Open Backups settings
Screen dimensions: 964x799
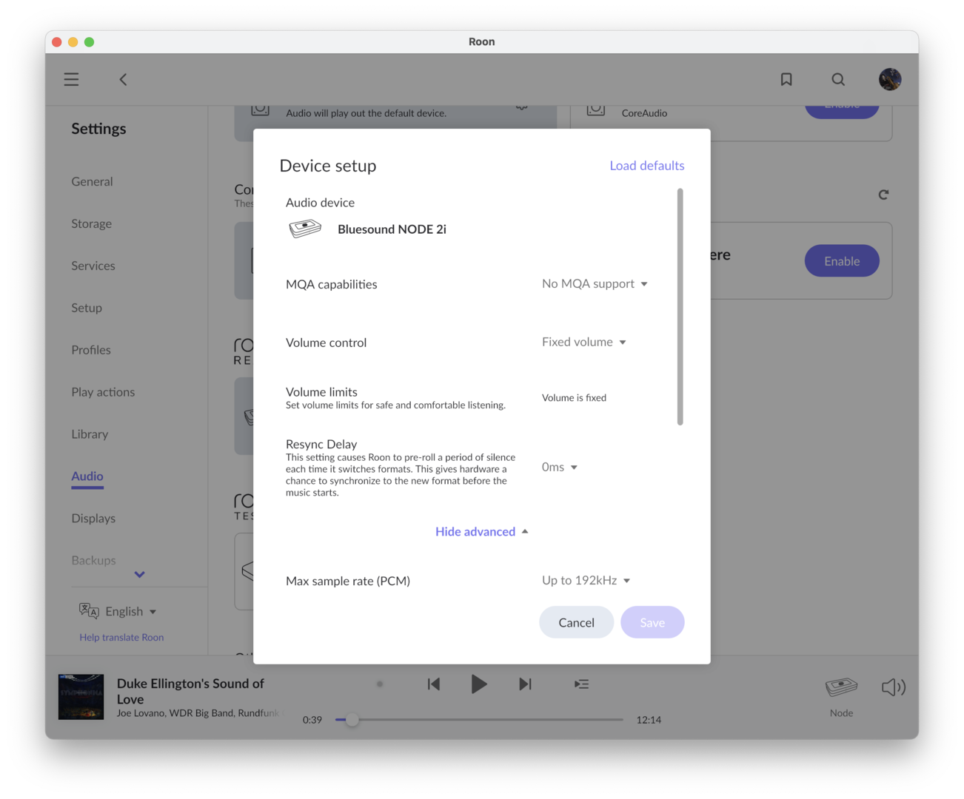click(x=93, y=561)
